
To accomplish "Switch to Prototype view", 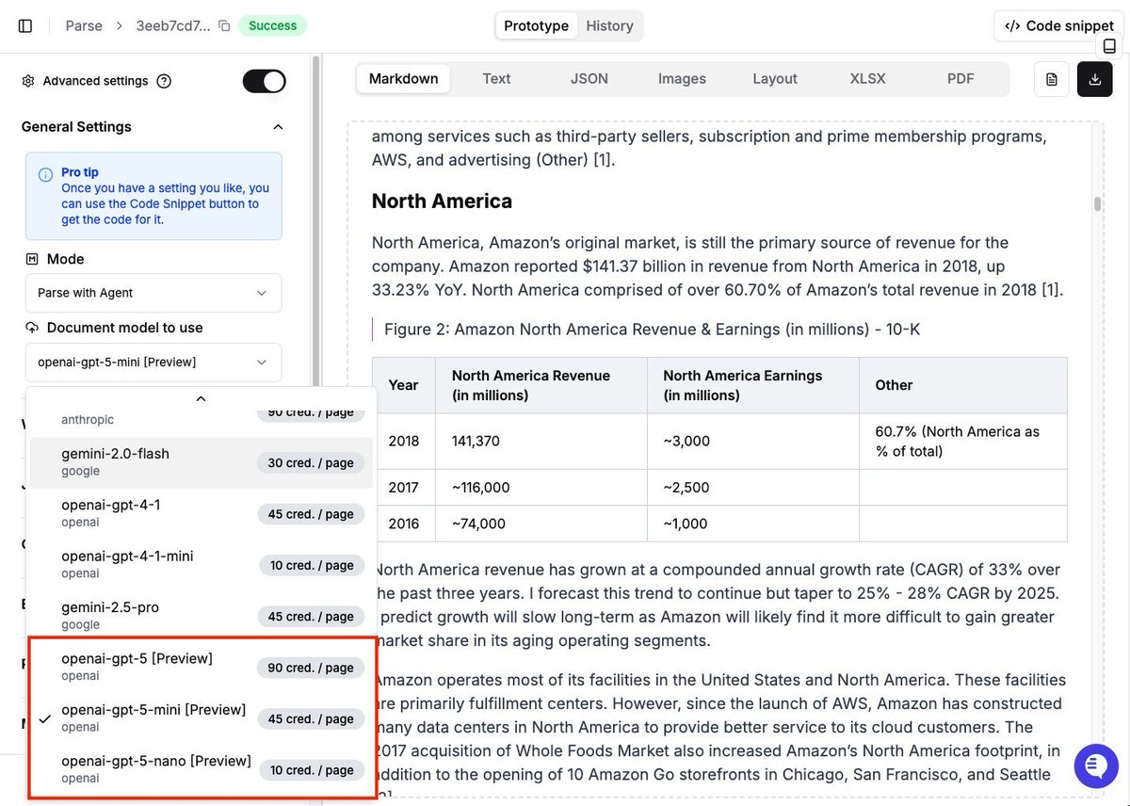I will [536, 25].
